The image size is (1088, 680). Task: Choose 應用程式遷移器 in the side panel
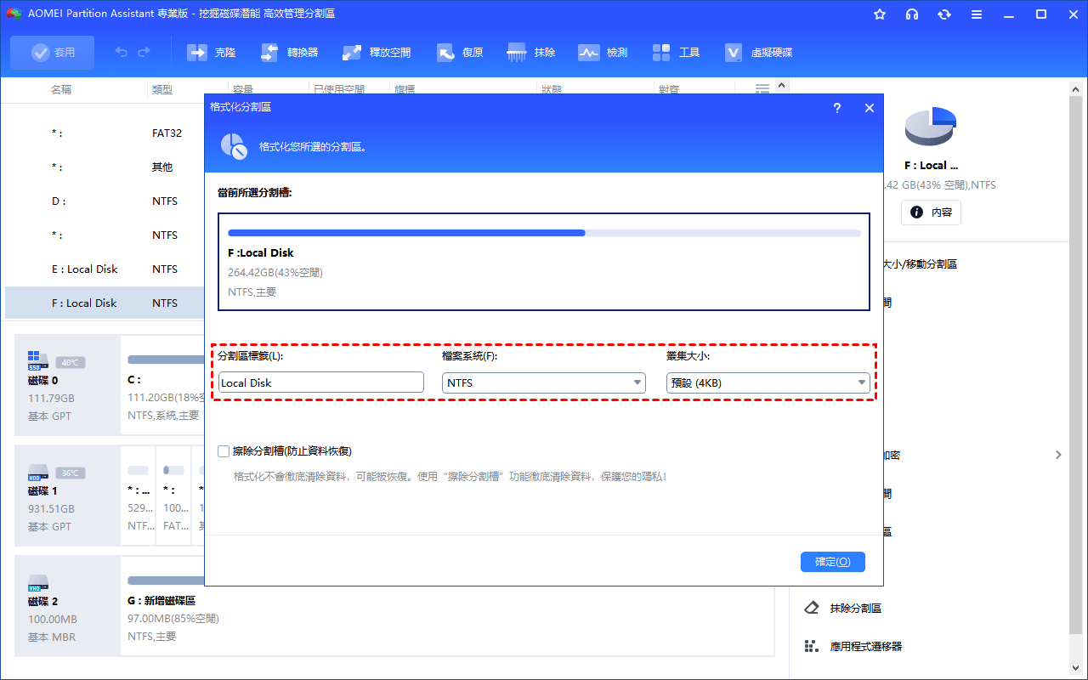click(865, 646)
